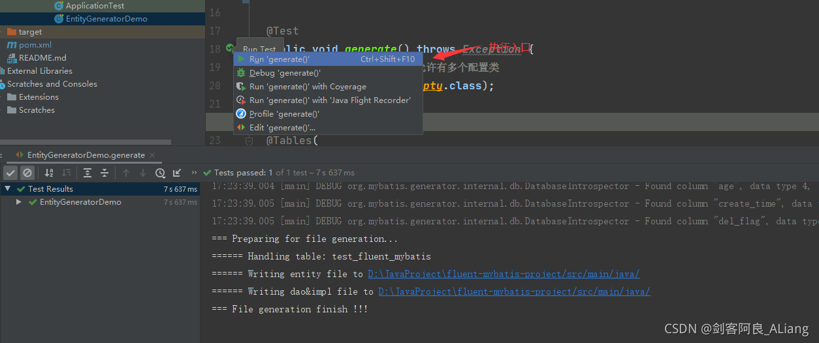
Task: Expand all test result nodes
Action: (88, 173)
